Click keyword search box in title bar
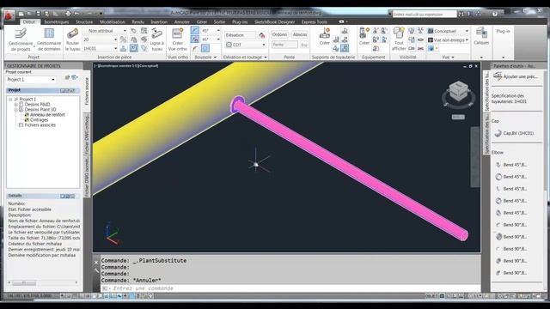The image size is (550, 309). coord(425,14)
